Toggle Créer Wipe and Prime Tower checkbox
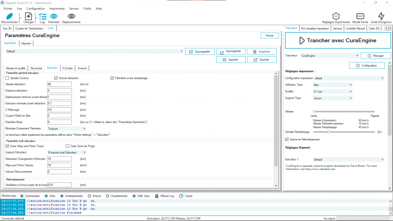393x221 pixels. point(7,146)
